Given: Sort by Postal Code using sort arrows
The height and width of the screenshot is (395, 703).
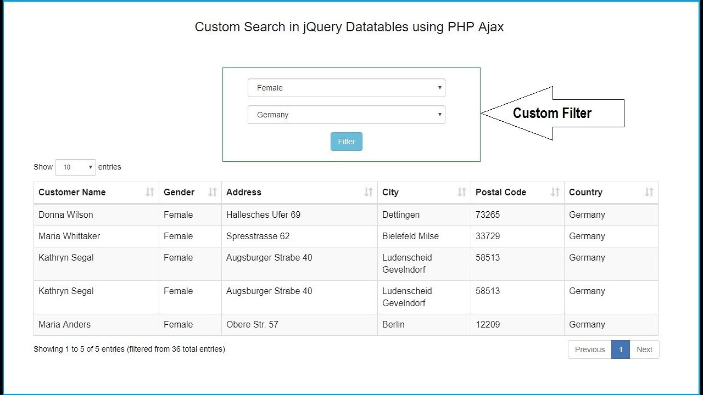Looking at the screenshot, I should pos(555,192).
